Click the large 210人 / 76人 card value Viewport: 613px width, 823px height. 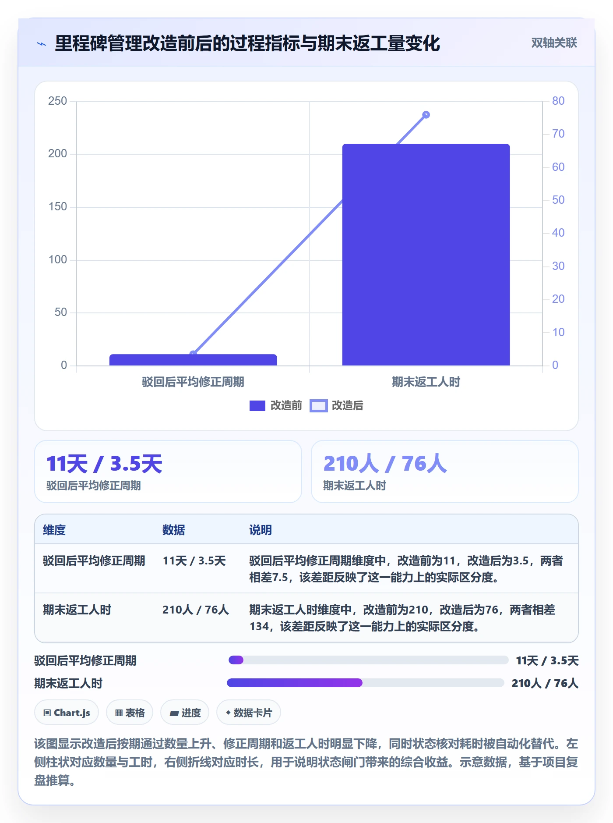click(x=385, y=464)
